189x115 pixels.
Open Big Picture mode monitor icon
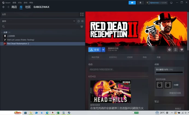[x=171, y=3]
